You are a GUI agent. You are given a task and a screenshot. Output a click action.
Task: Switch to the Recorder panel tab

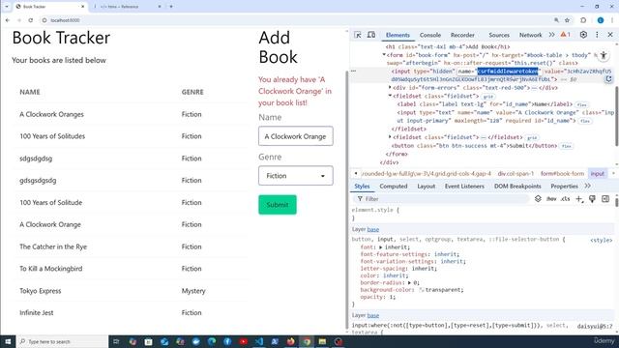click(462, 35)
